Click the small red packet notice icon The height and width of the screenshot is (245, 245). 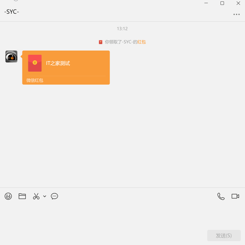click(101, 42)
